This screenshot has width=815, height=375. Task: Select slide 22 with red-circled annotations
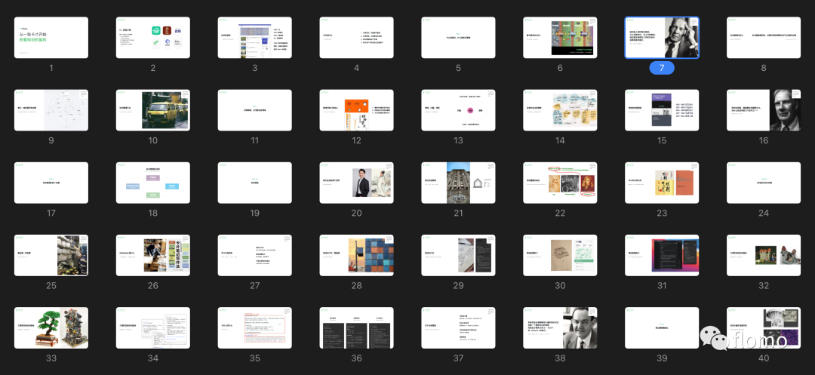(560, 183)
